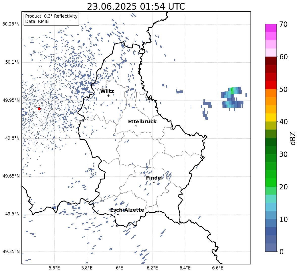Screen dimensions: 299x273
Task: Click the 60 value on colorbar
Action: click(283, 57)
